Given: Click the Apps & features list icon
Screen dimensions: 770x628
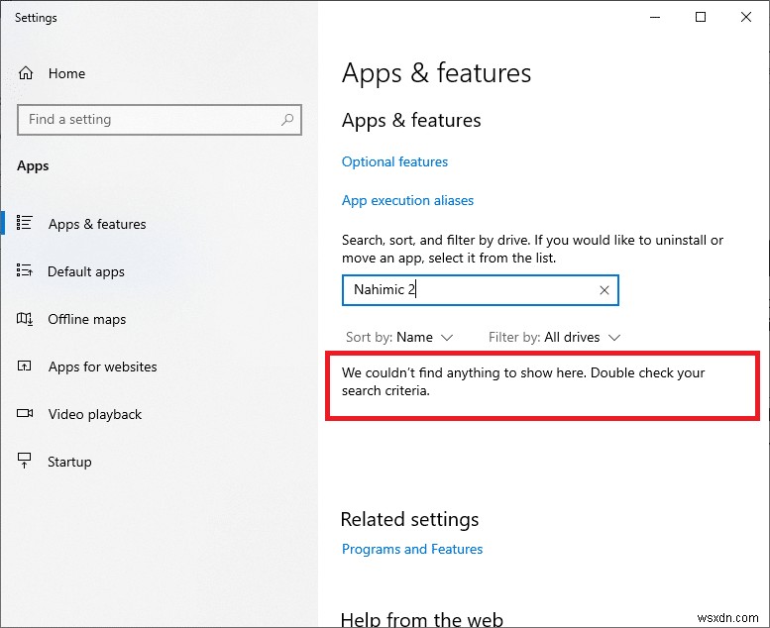Looking at the screenshot, I should coord(26,224).
